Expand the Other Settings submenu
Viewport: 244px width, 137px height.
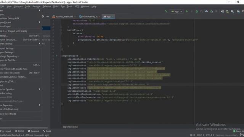click(21, 44)
